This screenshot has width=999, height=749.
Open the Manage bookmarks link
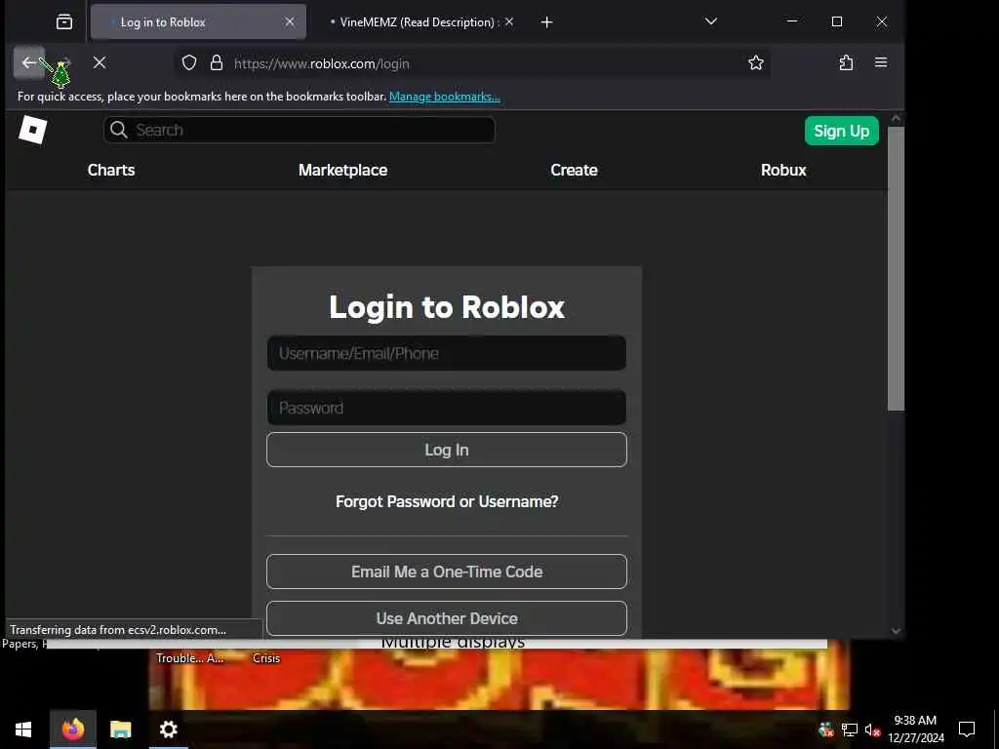(445, 97)
